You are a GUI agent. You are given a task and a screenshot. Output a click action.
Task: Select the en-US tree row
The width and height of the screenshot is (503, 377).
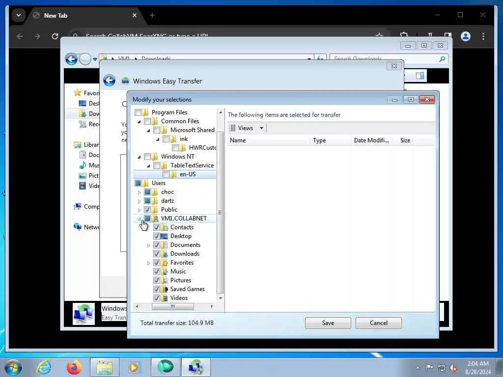point(175,174)
